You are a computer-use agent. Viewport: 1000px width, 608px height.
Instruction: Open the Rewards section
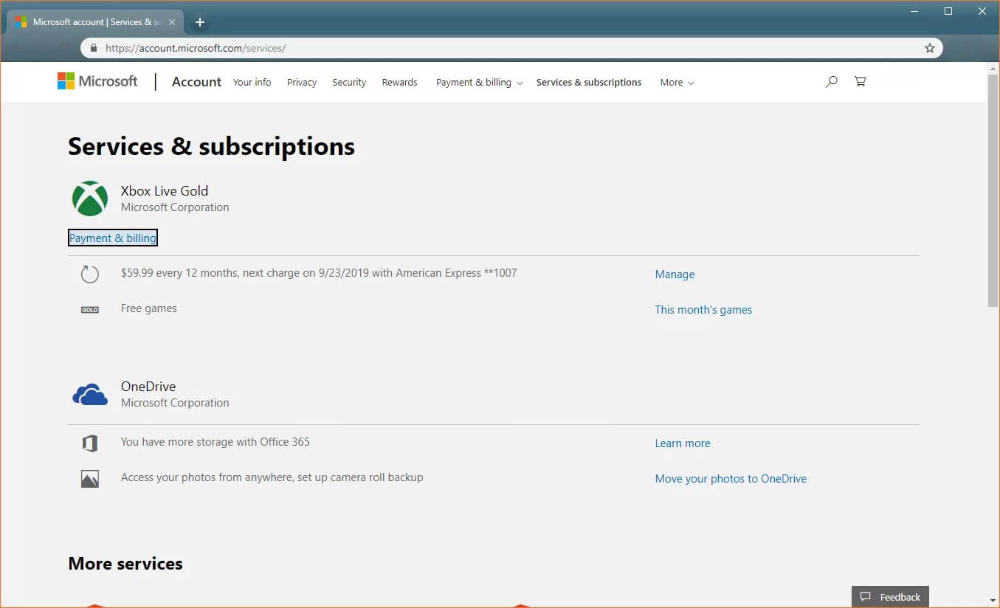(399, 83)
